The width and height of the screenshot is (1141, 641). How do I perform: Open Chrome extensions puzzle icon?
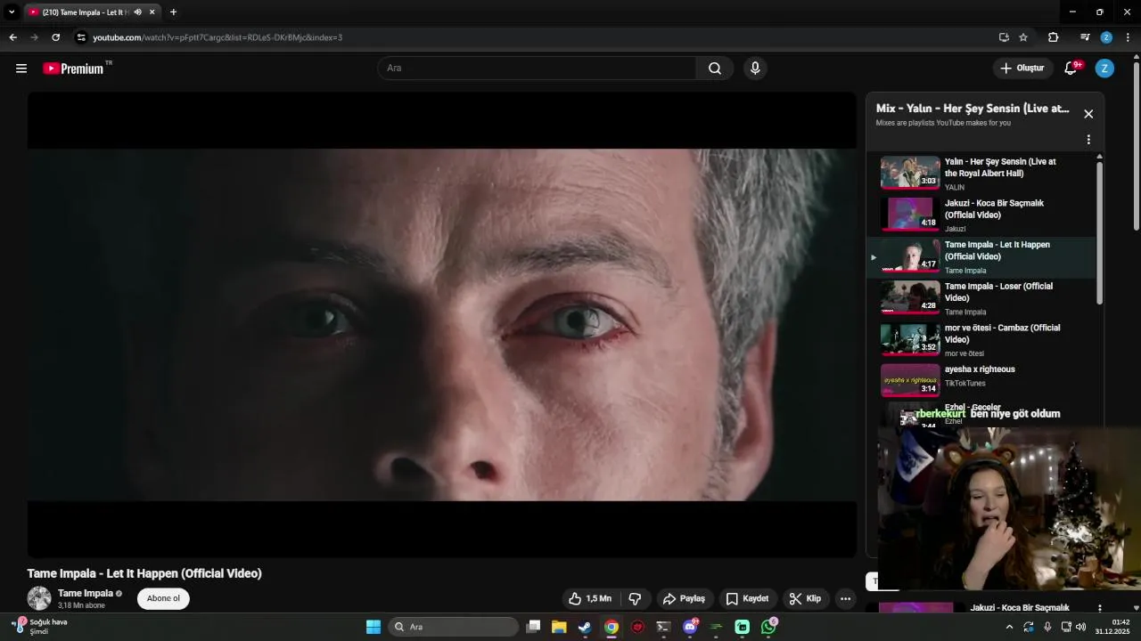[1053, 37]
